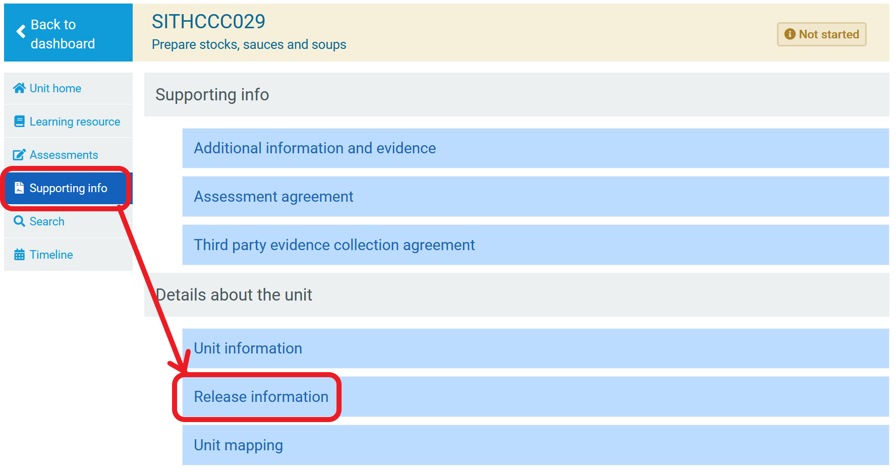Click the house icon beside Unit home

[19, 88]
